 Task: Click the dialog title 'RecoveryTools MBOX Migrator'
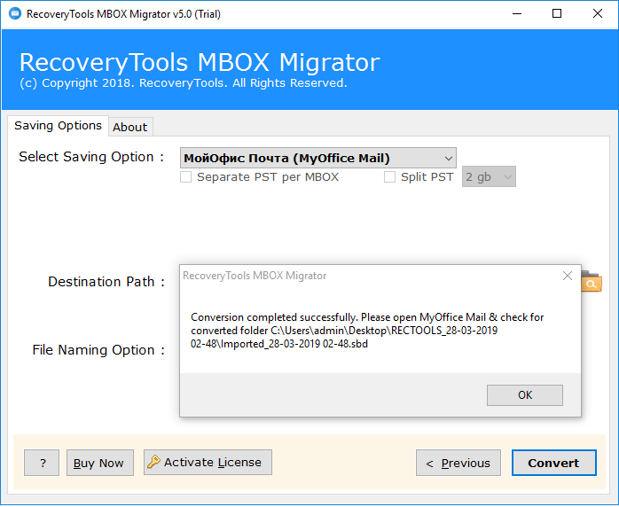coord(255,276)
